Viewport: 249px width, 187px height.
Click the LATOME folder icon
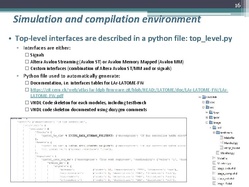pyautogui.click(x=204, y=97)
